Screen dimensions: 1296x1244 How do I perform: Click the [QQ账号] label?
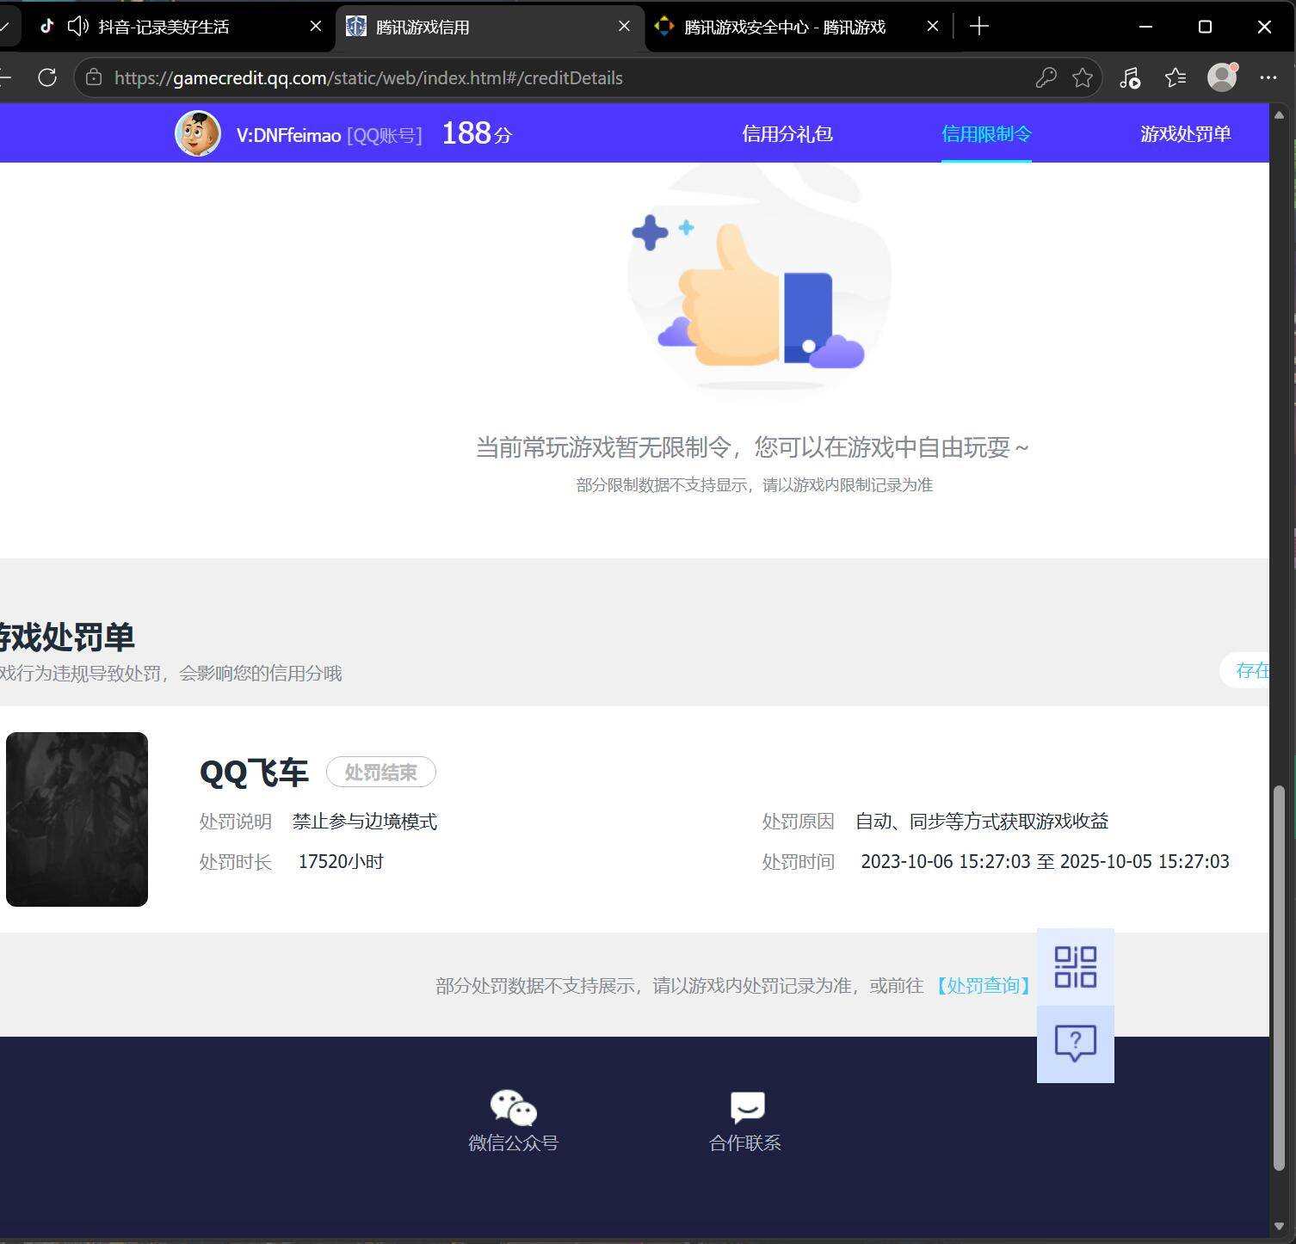[385, 135]
